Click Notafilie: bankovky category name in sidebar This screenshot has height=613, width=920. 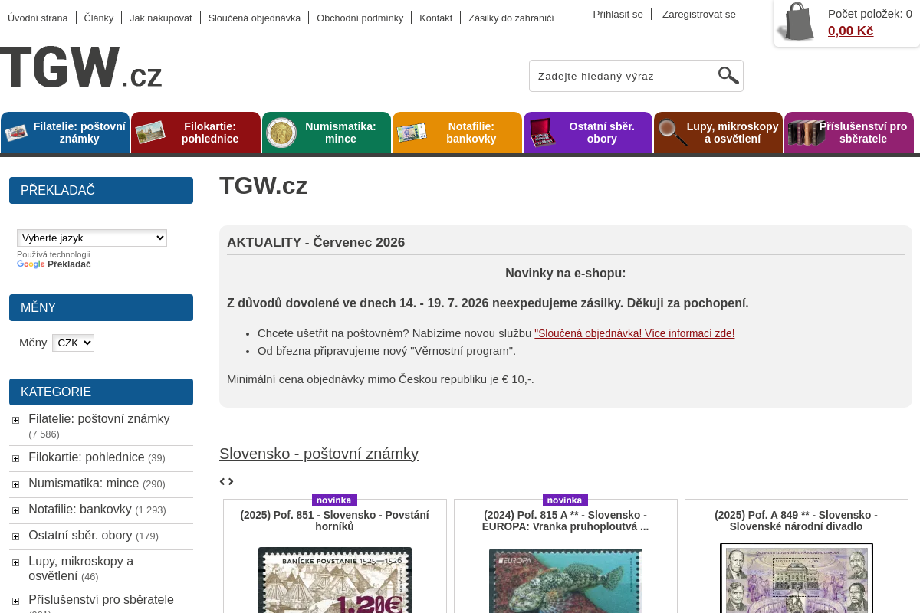pyautogui.click(x=80, y=510)
